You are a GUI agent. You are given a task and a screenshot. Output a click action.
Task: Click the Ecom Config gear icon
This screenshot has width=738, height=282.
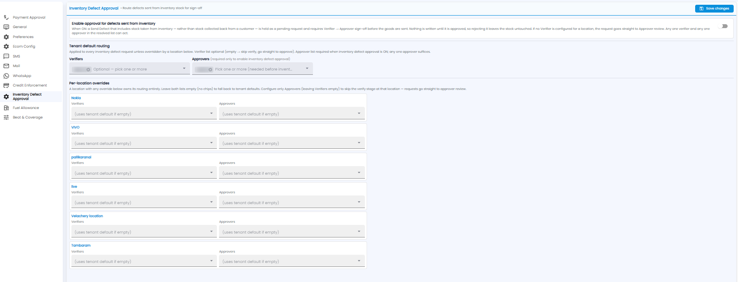pos(6,46)
